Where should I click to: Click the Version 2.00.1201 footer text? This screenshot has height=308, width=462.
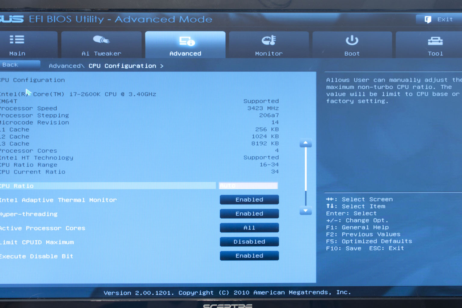(x=138, y=293)
